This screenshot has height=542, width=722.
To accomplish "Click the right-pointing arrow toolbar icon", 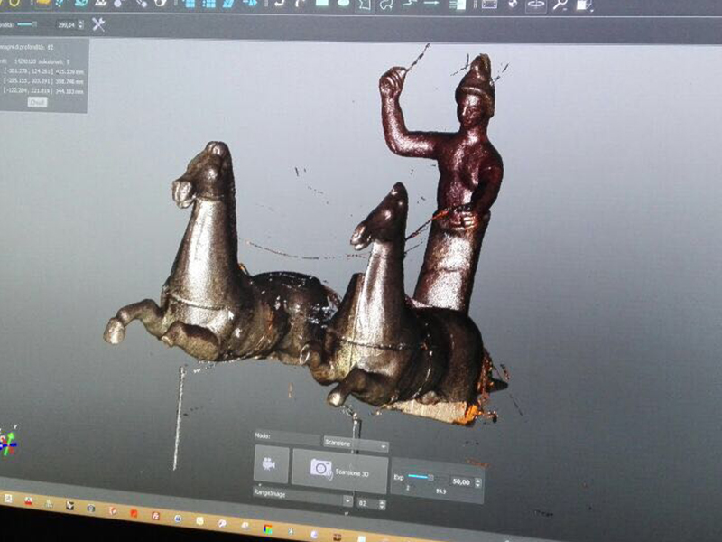I will click(431, 4).
